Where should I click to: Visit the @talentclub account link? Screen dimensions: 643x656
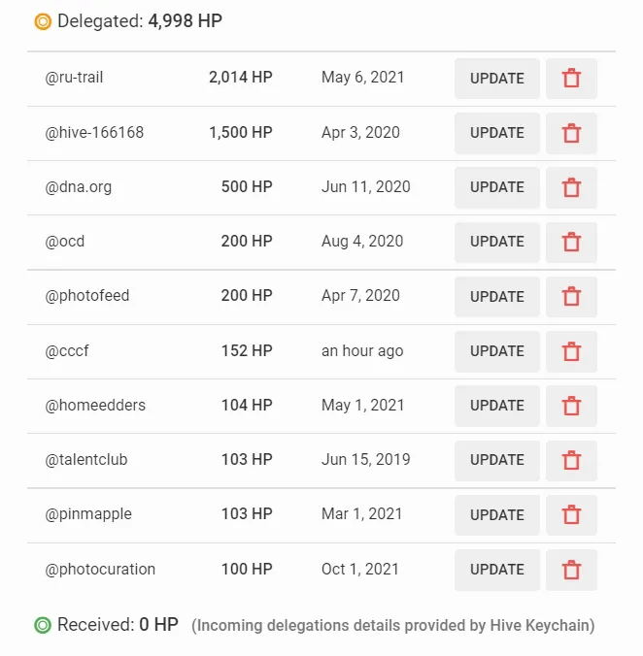[x=86, y=459]
